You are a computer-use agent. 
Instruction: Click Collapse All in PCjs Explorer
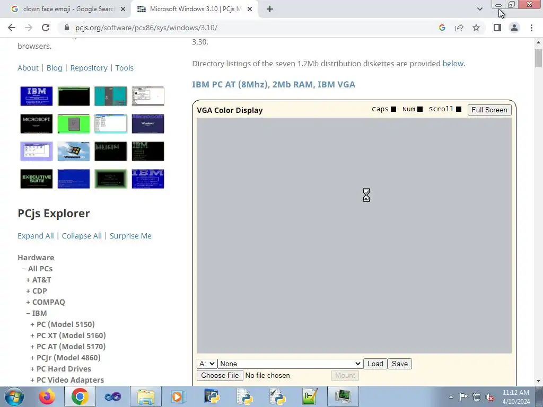[x=82, y=236]
